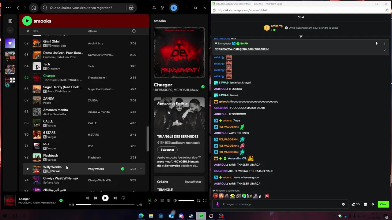The height and width of the screenshot is (220, 392).
Task: Click the Spotify playlist scrollbar
Action: click(x=148, y=139)
